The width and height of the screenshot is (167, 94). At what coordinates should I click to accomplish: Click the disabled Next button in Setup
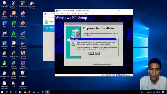[x=106, y=63]
